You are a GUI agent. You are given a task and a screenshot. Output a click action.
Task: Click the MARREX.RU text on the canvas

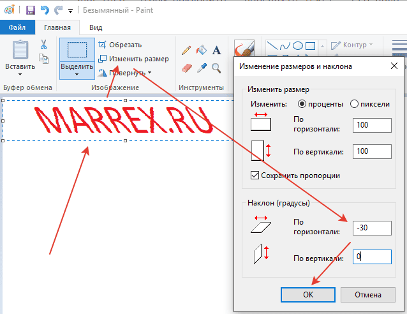click(124, 120)
